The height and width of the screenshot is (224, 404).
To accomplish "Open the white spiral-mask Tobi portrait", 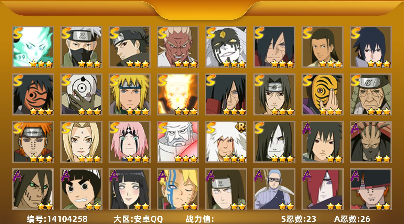I will (x=81, y=94).
